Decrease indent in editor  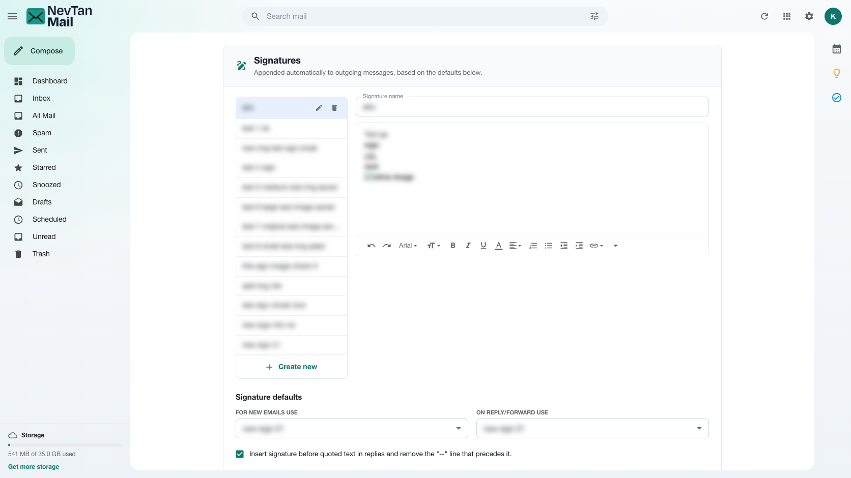pos(564,246)
